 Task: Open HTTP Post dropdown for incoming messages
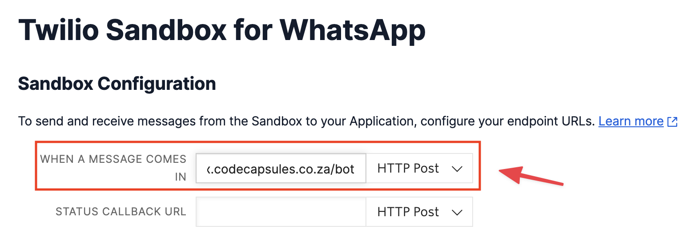419,169
